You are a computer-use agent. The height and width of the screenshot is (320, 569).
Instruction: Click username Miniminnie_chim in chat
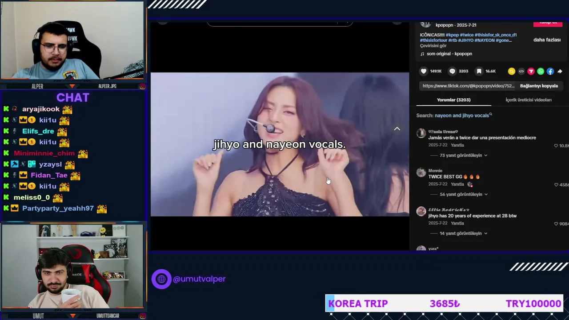[x=44, y=153]
